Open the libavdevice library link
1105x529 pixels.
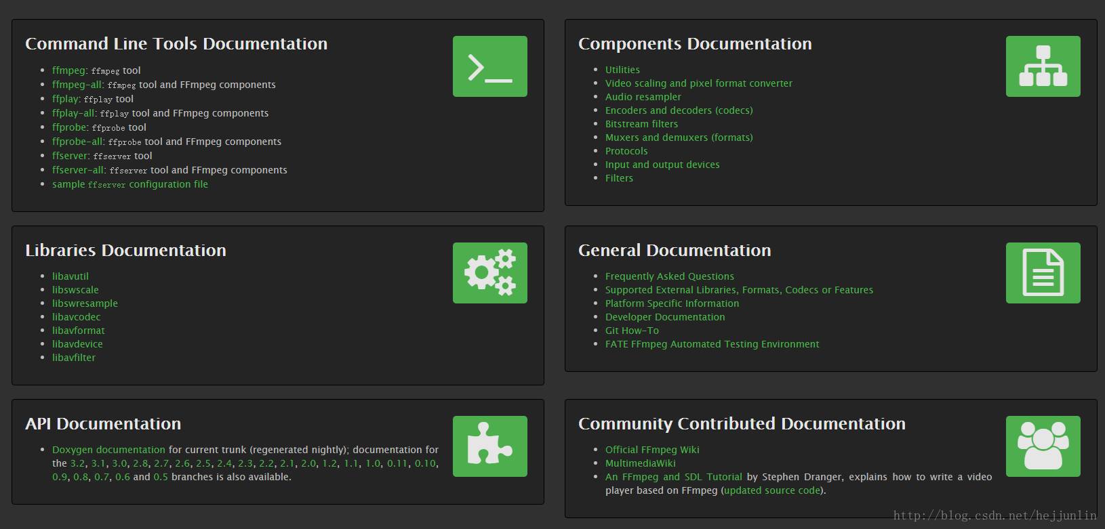coord(77,344)
